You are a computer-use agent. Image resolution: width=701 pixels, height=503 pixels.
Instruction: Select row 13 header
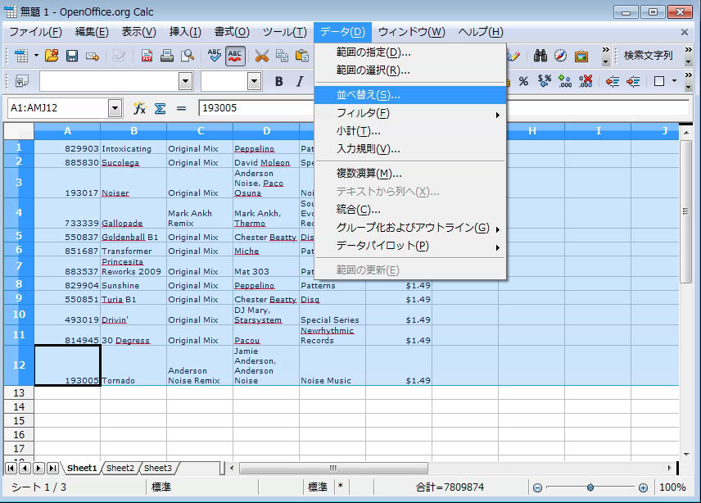(x=19, y=393)
